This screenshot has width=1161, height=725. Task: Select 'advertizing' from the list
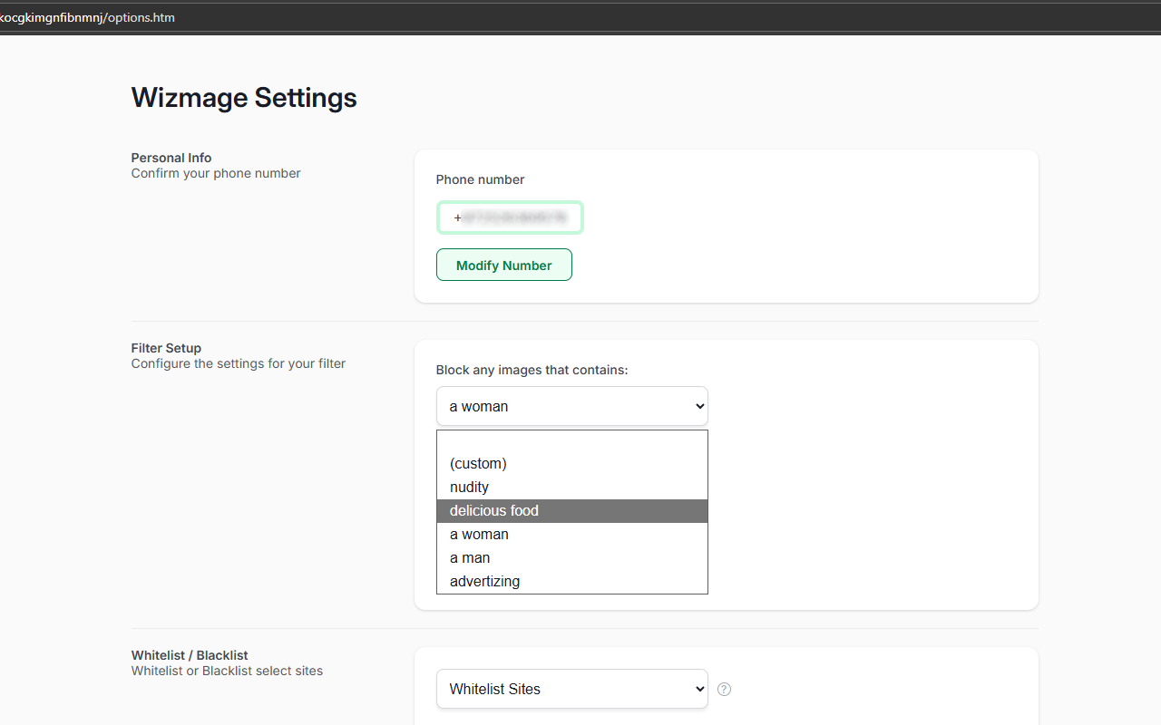click(572, 581)
